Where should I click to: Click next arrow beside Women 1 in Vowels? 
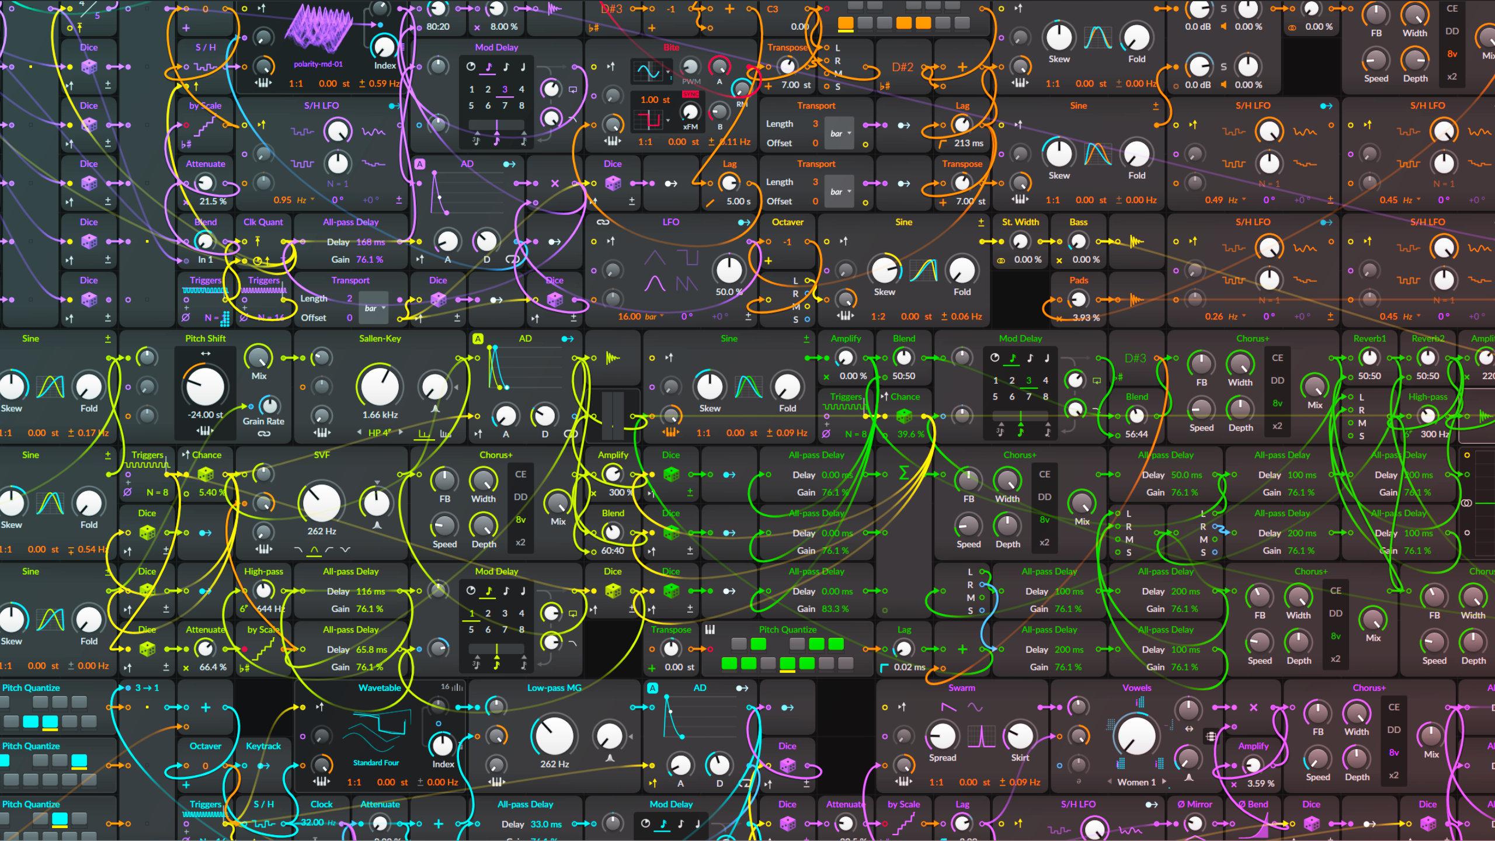click(1164, 781)
